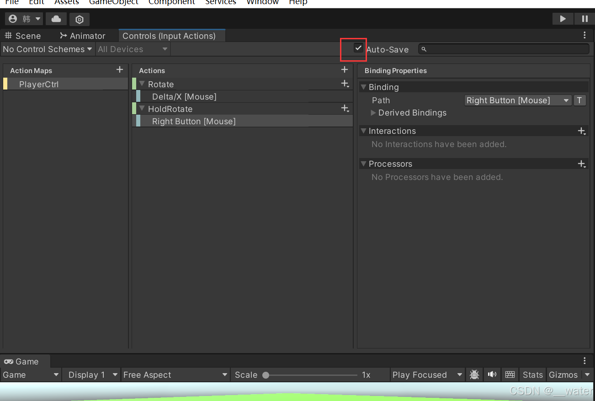Viewport: 595px width, 401px height.
Task: Open the Window menu
Action: pyautogui.click(x=263, y=2)
